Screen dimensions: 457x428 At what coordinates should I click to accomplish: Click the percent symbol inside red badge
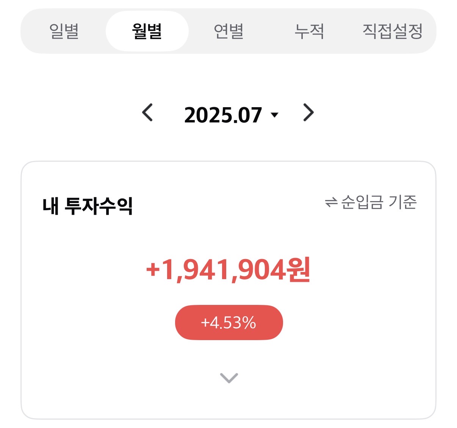[249, 323]
